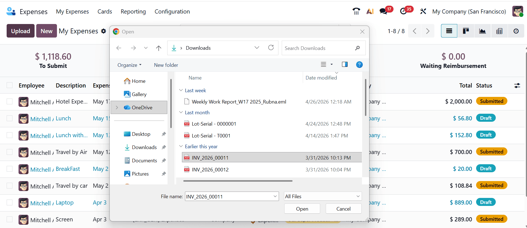The width and height of the screenshot is (527, 228).
Task: Tick the Travel by Air row checkbox
Action: 10,152
